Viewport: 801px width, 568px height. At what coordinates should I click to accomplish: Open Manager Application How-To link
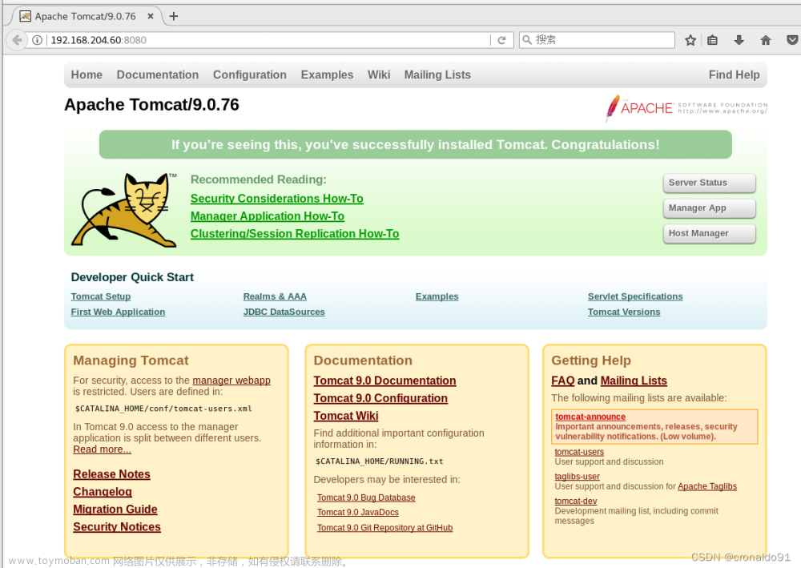coord(268,216)
